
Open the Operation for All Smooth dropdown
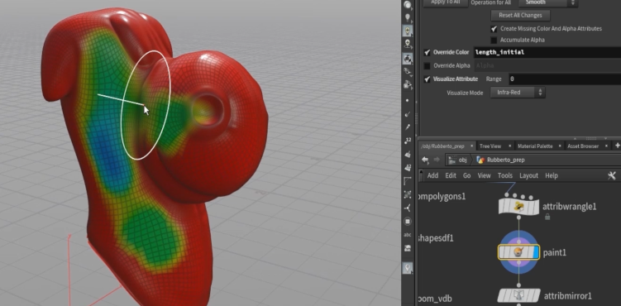coord(547,3)
